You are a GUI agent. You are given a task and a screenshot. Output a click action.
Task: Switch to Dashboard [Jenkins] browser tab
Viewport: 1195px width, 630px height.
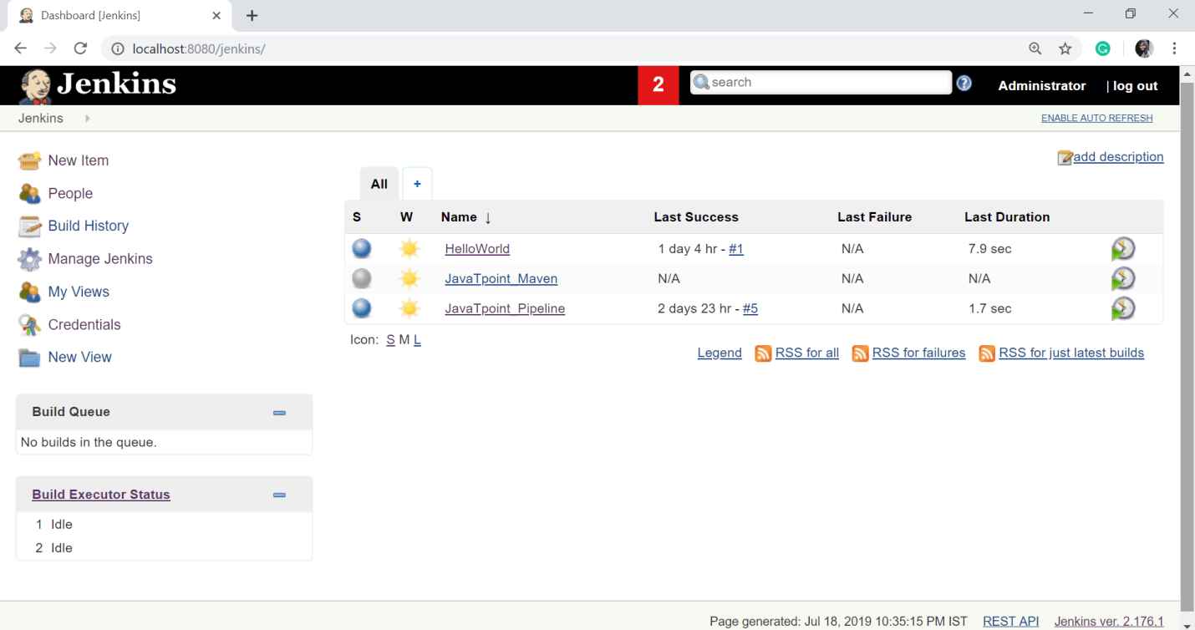pyautogui.click(x=121, y=16)
